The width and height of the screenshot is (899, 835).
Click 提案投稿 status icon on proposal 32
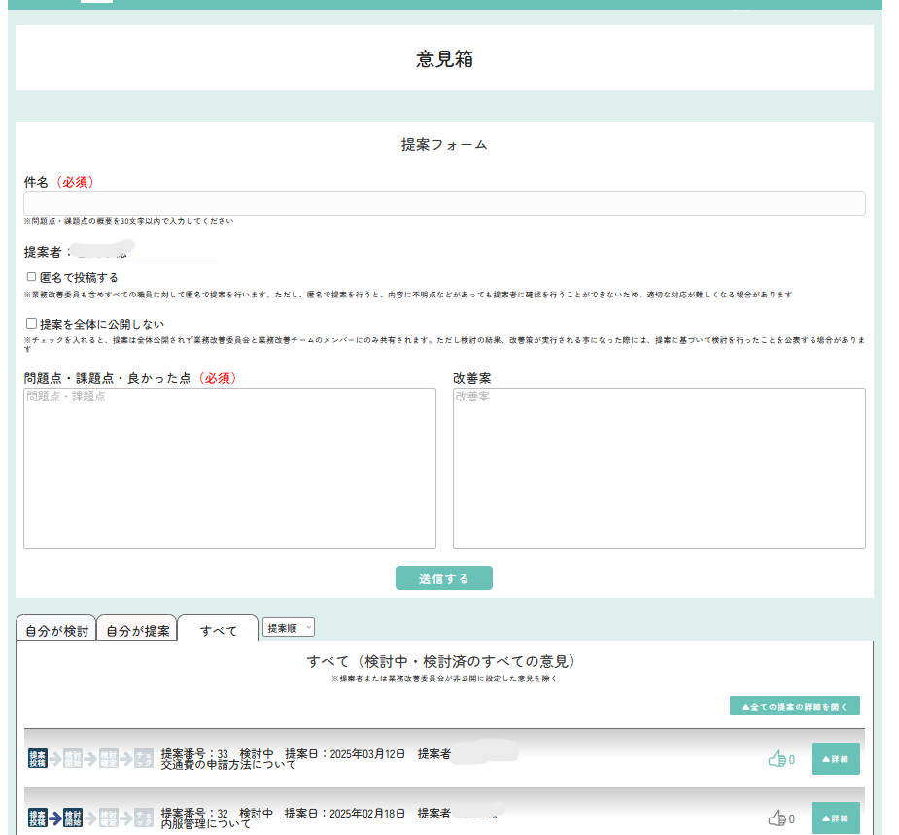point(37,818)
